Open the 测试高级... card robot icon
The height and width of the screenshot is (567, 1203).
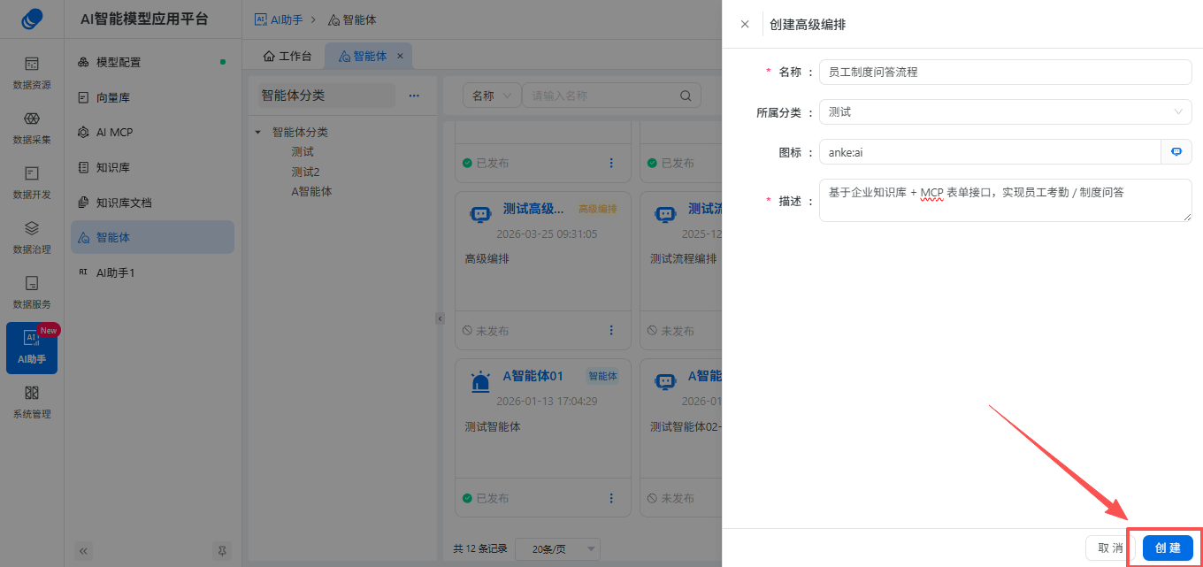click(x=479, y=214)
